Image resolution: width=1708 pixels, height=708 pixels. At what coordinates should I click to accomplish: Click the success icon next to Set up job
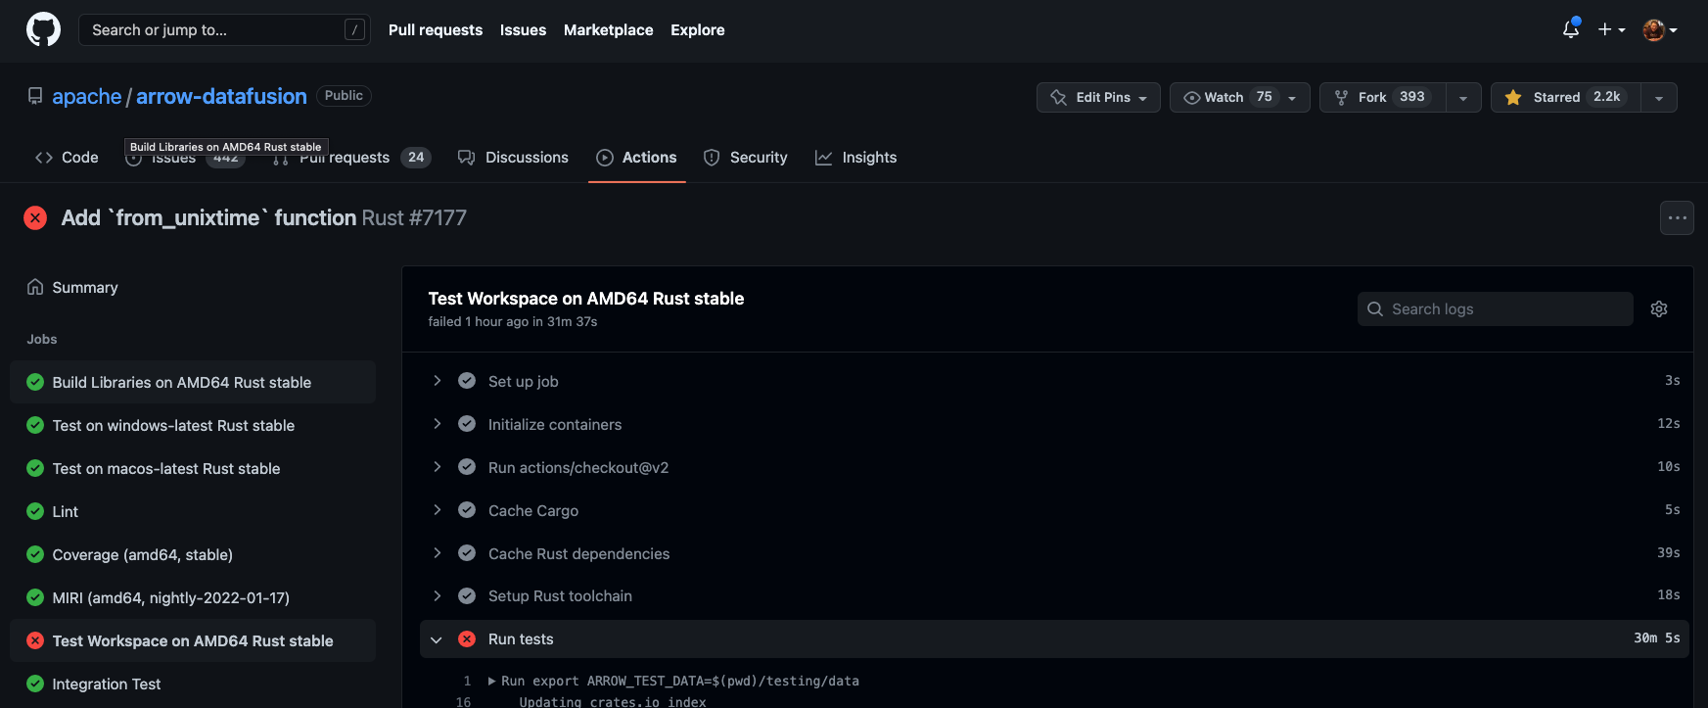coord(467,381)
